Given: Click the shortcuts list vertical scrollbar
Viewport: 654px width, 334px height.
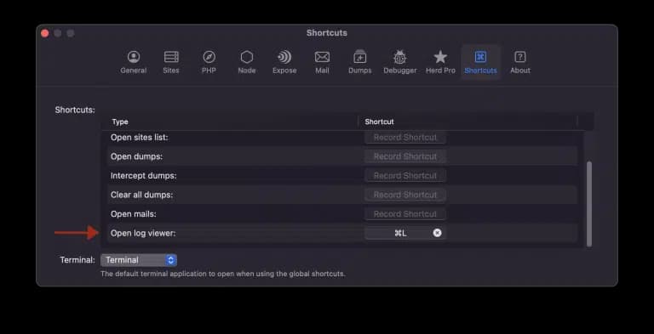Looking at the screenshot, I should point(589,204).
